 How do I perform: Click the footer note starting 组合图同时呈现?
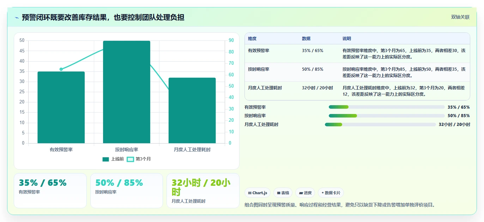point(340,205)
